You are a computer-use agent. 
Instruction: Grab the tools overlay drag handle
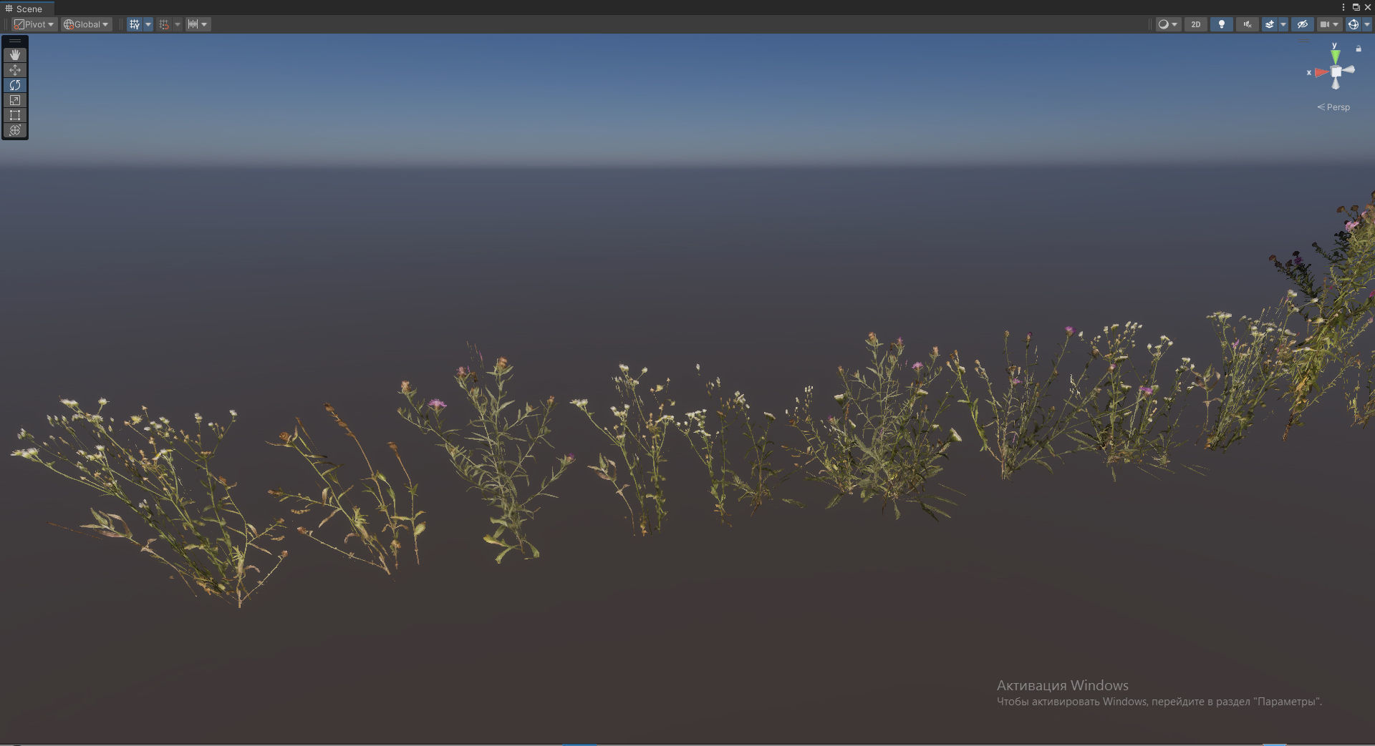15,41
